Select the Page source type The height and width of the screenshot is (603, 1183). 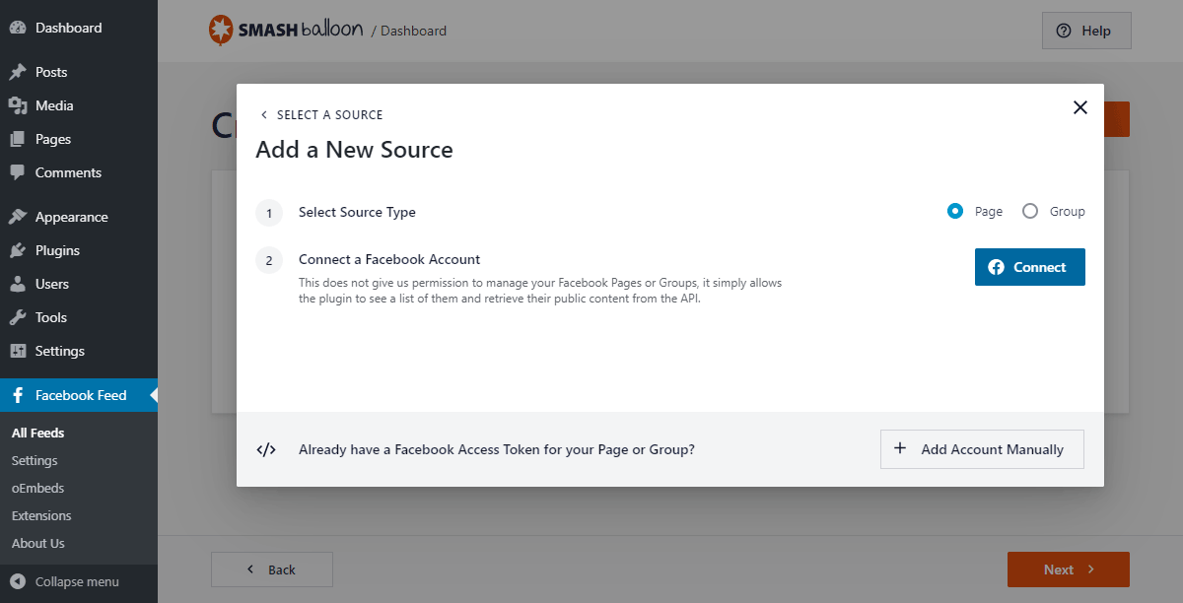point(955,211)
